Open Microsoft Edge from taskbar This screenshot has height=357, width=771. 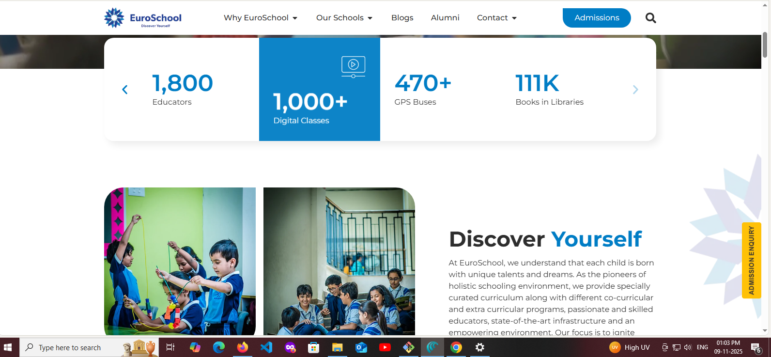point(219,347)
